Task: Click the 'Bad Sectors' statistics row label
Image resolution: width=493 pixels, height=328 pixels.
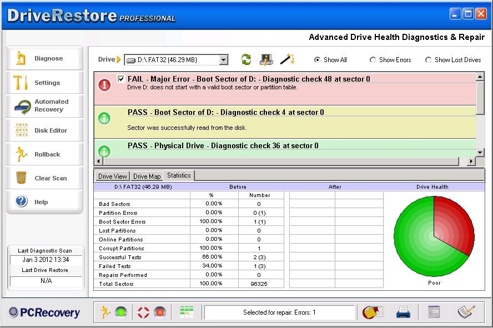Action: click(114, 204)
